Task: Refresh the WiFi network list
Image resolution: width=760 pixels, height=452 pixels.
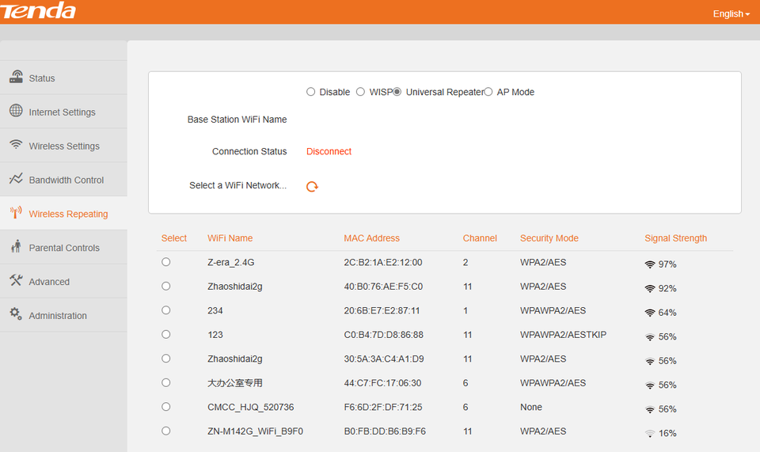Action: [x=312, y=187]
